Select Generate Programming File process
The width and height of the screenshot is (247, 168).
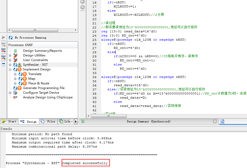[x=44, y=88]
